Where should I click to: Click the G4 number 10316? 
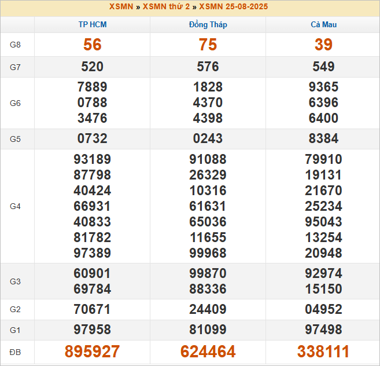coord(208,191)
